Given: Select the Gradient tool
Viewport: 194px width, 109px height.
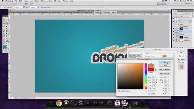Looking at the screenshot, I should click(7, 31).
